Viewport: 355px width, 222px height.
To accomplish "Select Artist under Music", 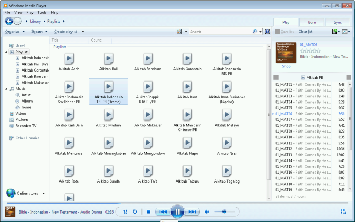I will (26, 95).
